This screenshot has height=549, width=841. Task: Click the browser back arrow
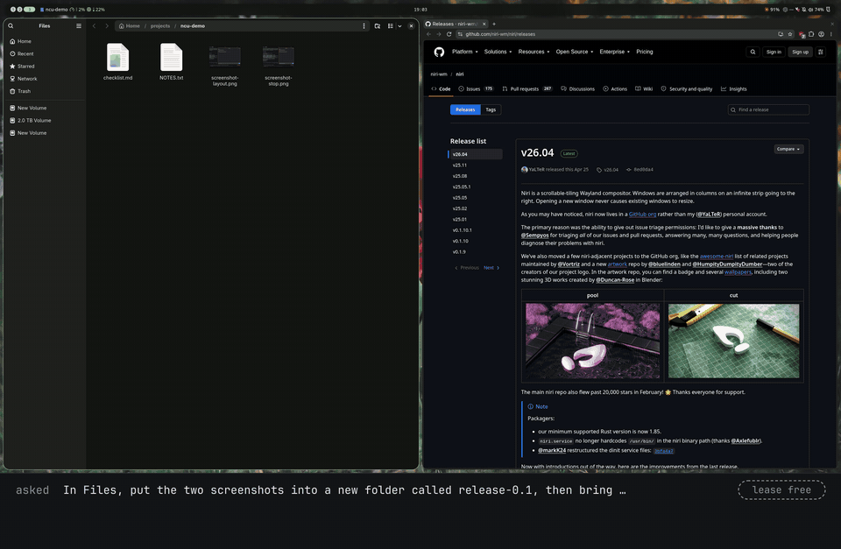428,34
